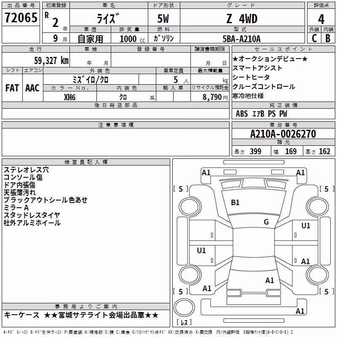
Task: Click the displacement value 1000 cc
Action: pos(132,39)
